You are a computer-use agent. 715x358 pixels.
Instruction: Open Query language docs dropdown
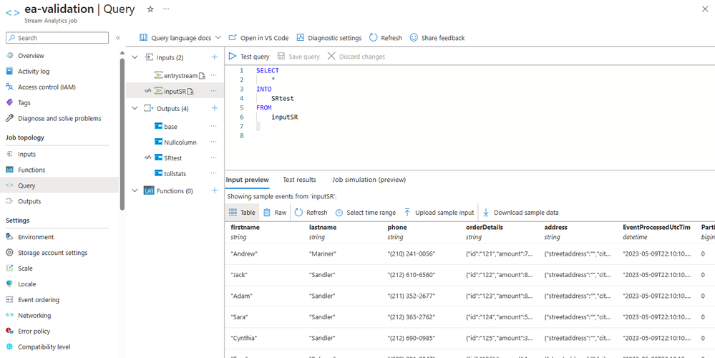coord(180,38)
